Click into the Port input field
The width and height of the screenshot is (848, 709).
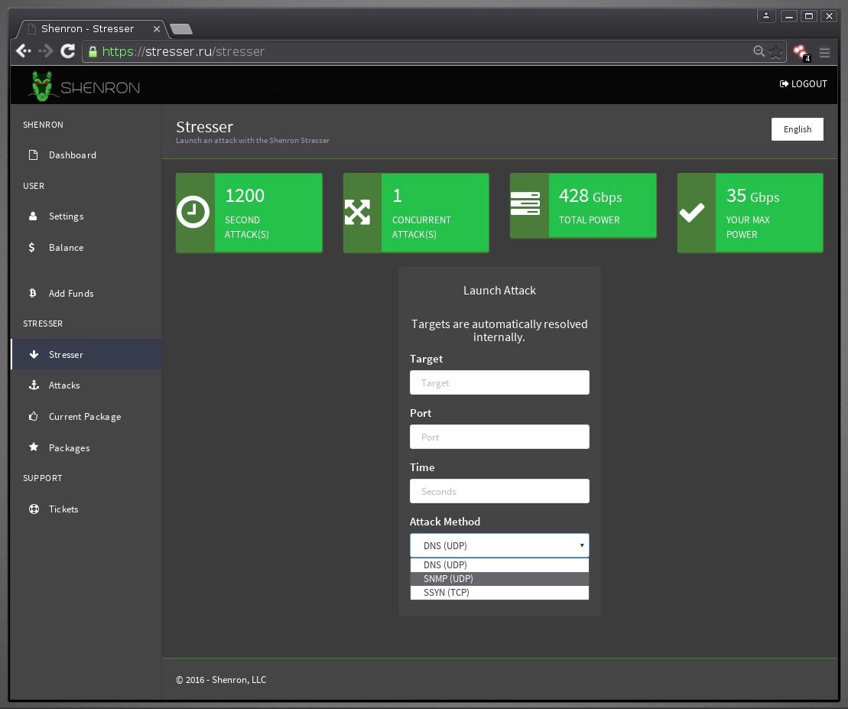(x=499, y=437)
